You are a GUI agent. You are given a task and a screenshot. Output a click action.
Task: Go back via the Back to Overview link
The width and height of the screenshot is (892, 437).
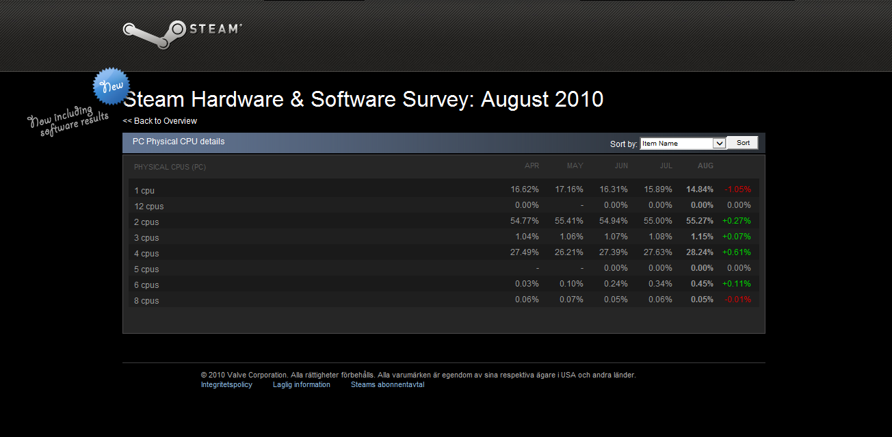click(x=160, y=121)
